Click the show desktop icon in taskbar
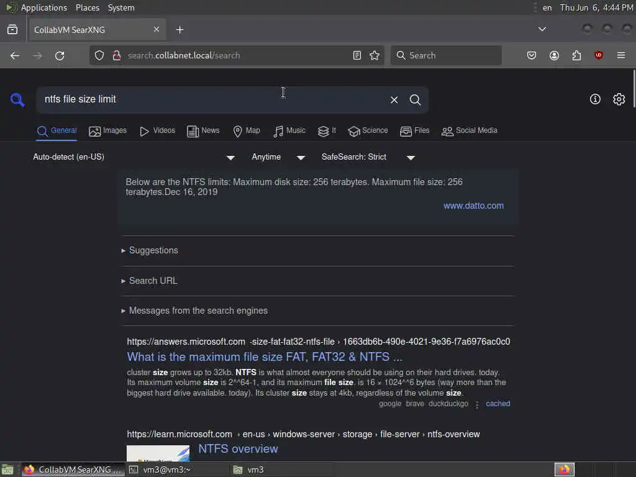 tap(7, 470)
